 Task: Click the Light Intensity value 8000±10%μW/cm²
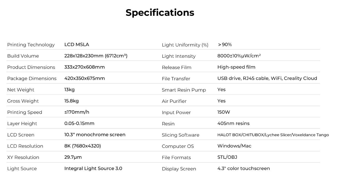click(239, 56)
